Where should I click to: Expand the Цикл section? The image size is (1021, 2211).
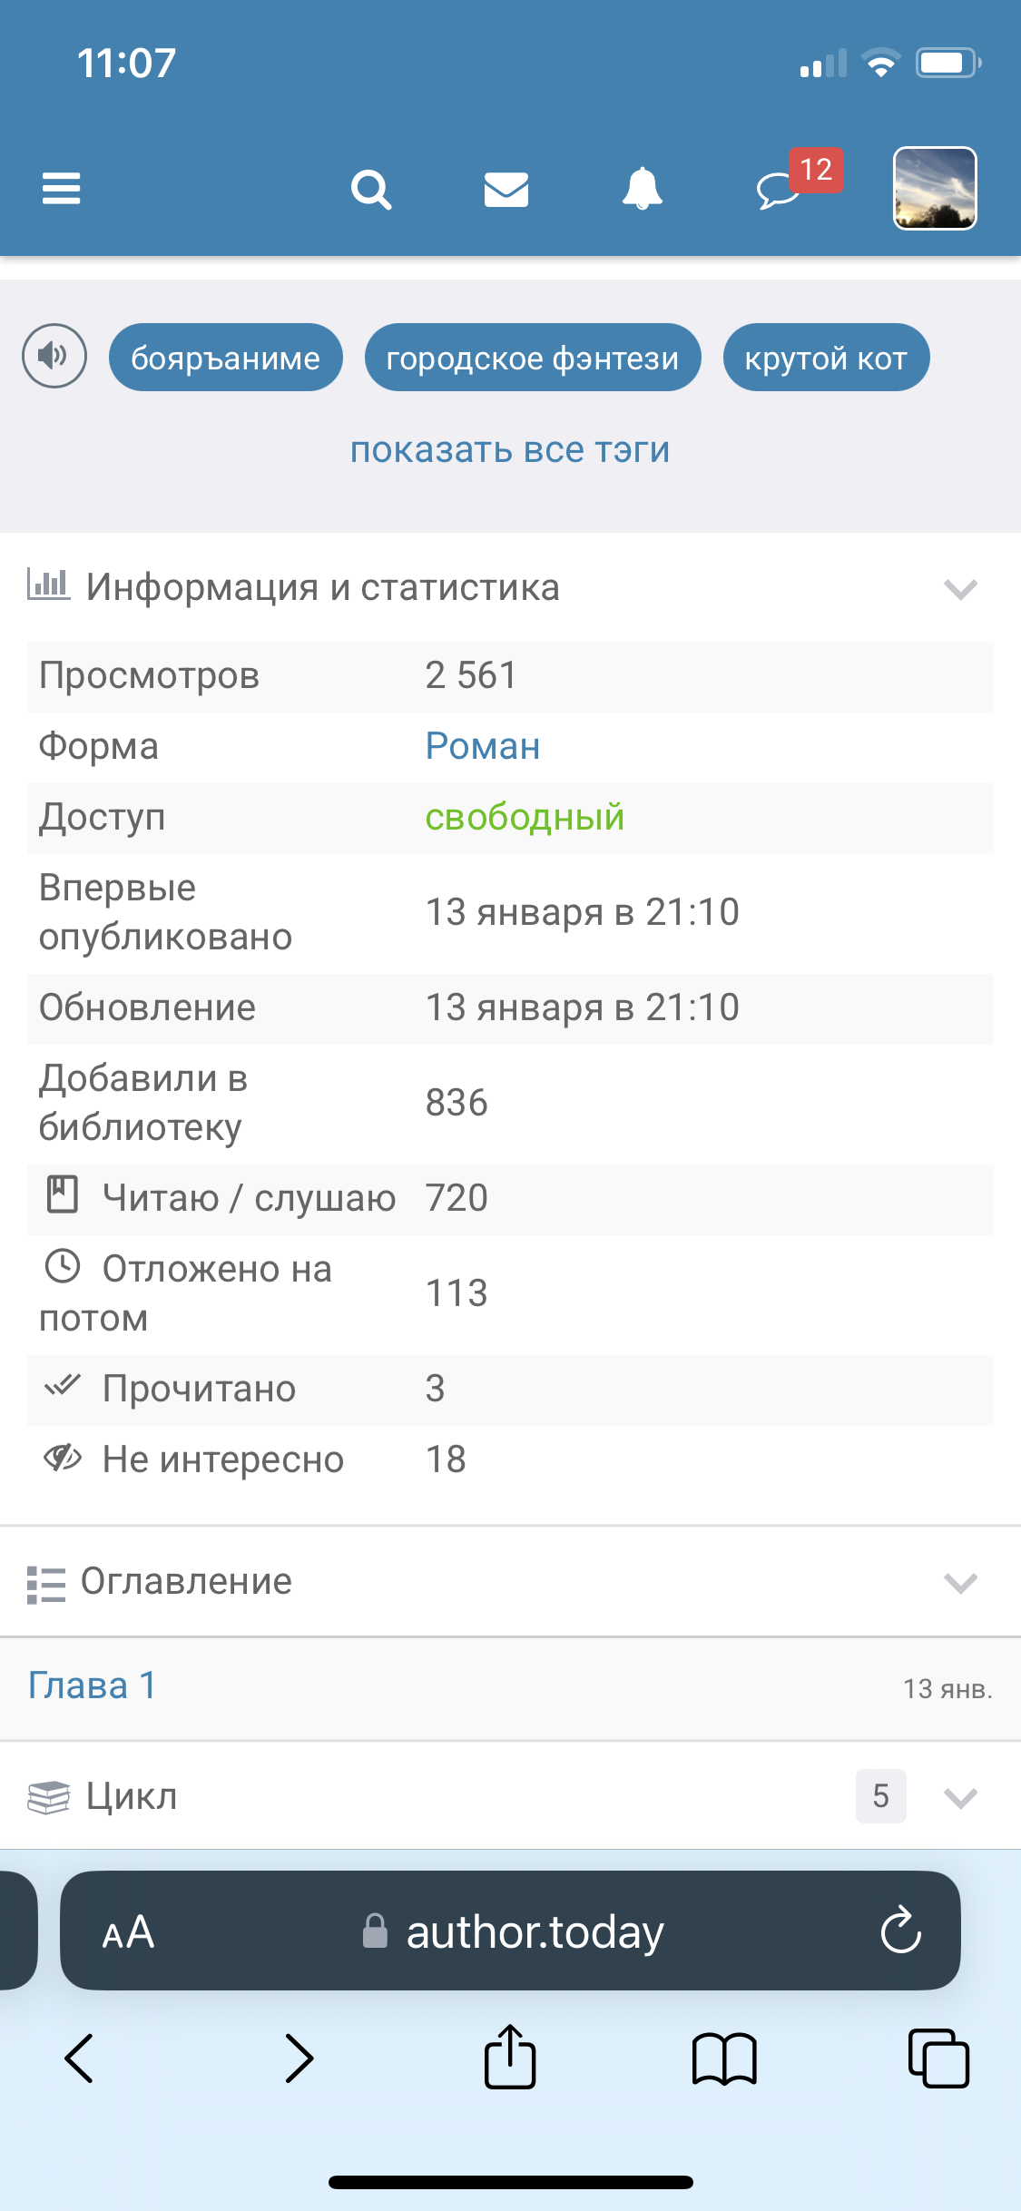[959, 1797]
